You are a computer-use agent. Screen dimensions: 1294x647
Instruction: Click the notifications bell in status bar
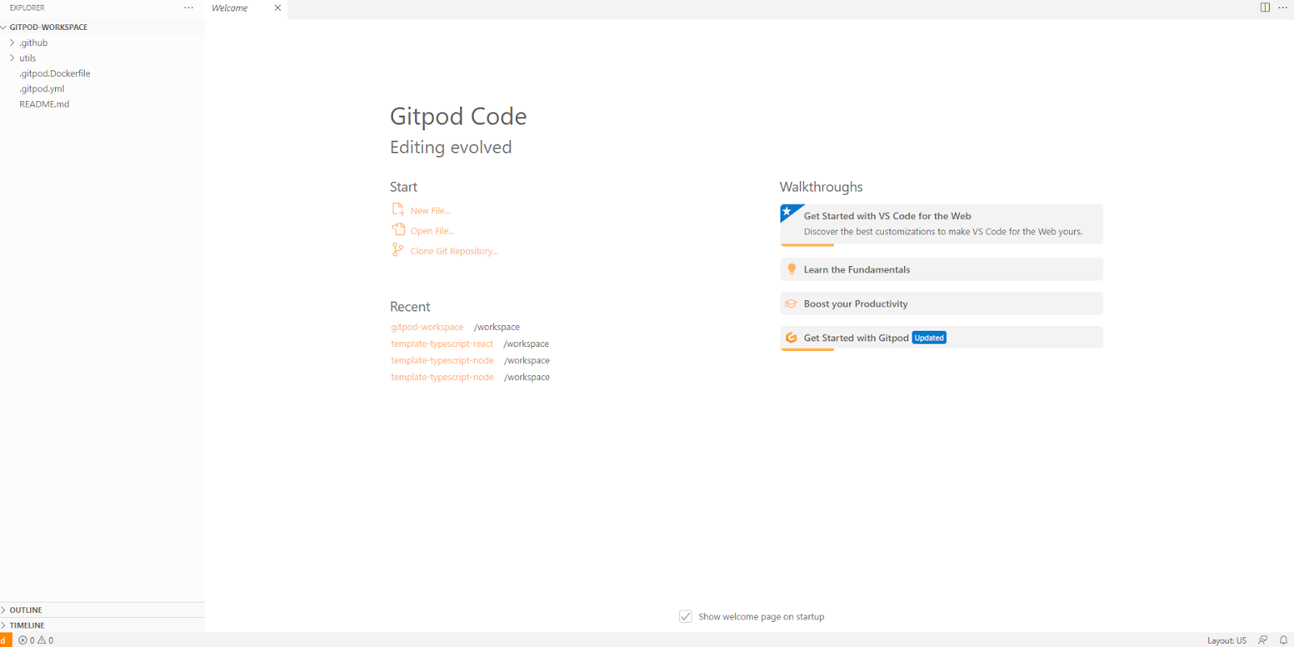tap(1283, 640)
